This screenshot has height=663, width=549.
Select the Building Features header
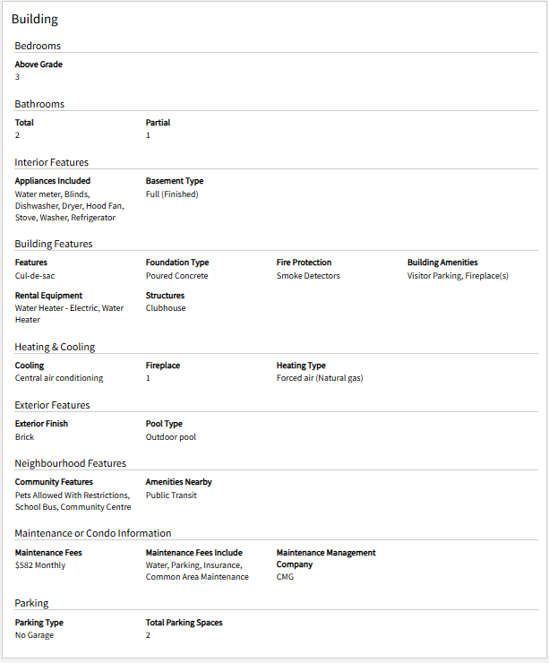(x=54, y=244)
